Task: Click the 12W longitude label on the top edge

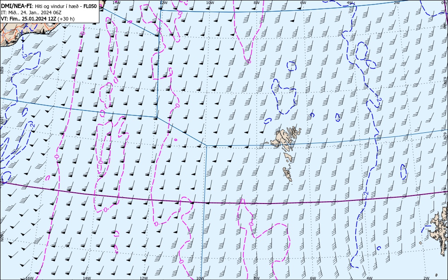Action: (x=163, y=3)
